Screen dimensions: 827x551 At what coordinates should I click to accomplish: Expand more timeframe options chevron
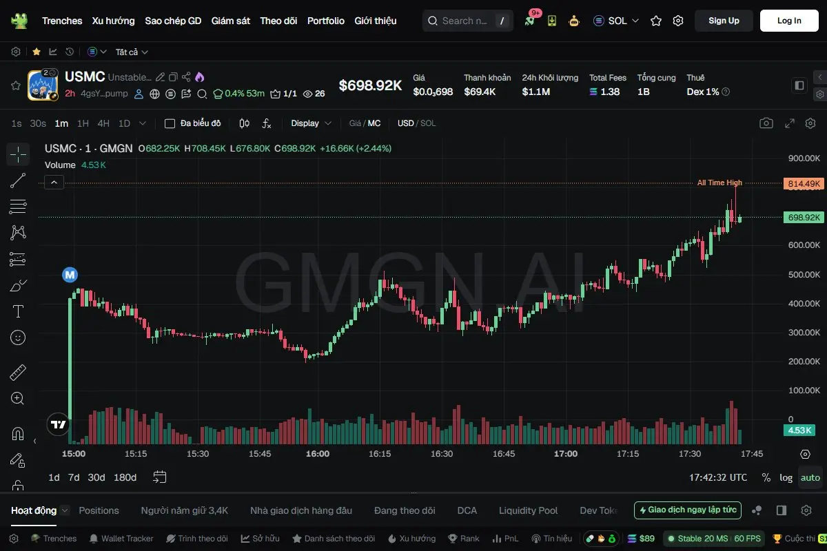[143, 123]
